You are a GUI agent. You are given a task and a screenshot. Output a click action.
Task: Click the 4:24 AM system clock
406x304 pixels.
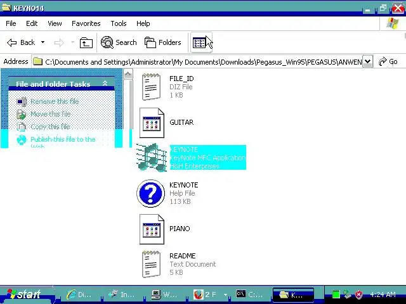click(x=383, y=294)
